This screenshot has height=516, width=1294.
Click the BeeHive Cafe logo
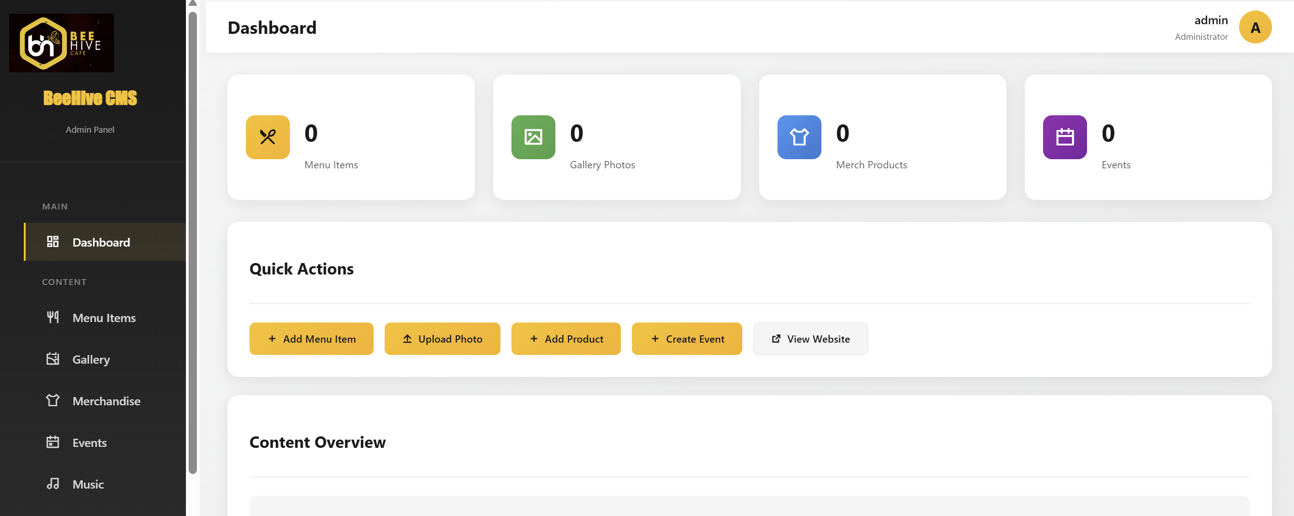point(61,42)
